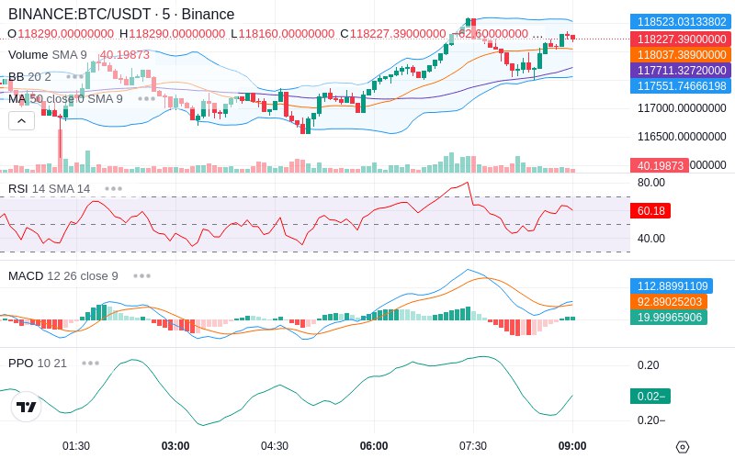
Task: Click the red 118227.39 current price label
Action: click(x=681, y=39)
